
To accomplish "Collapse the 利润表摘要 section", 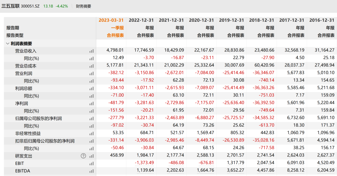I will tap(8, 44).
